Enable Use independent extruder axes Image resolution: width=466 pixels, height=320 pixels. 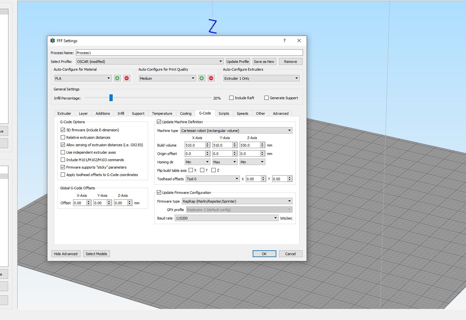pos(63,152)
